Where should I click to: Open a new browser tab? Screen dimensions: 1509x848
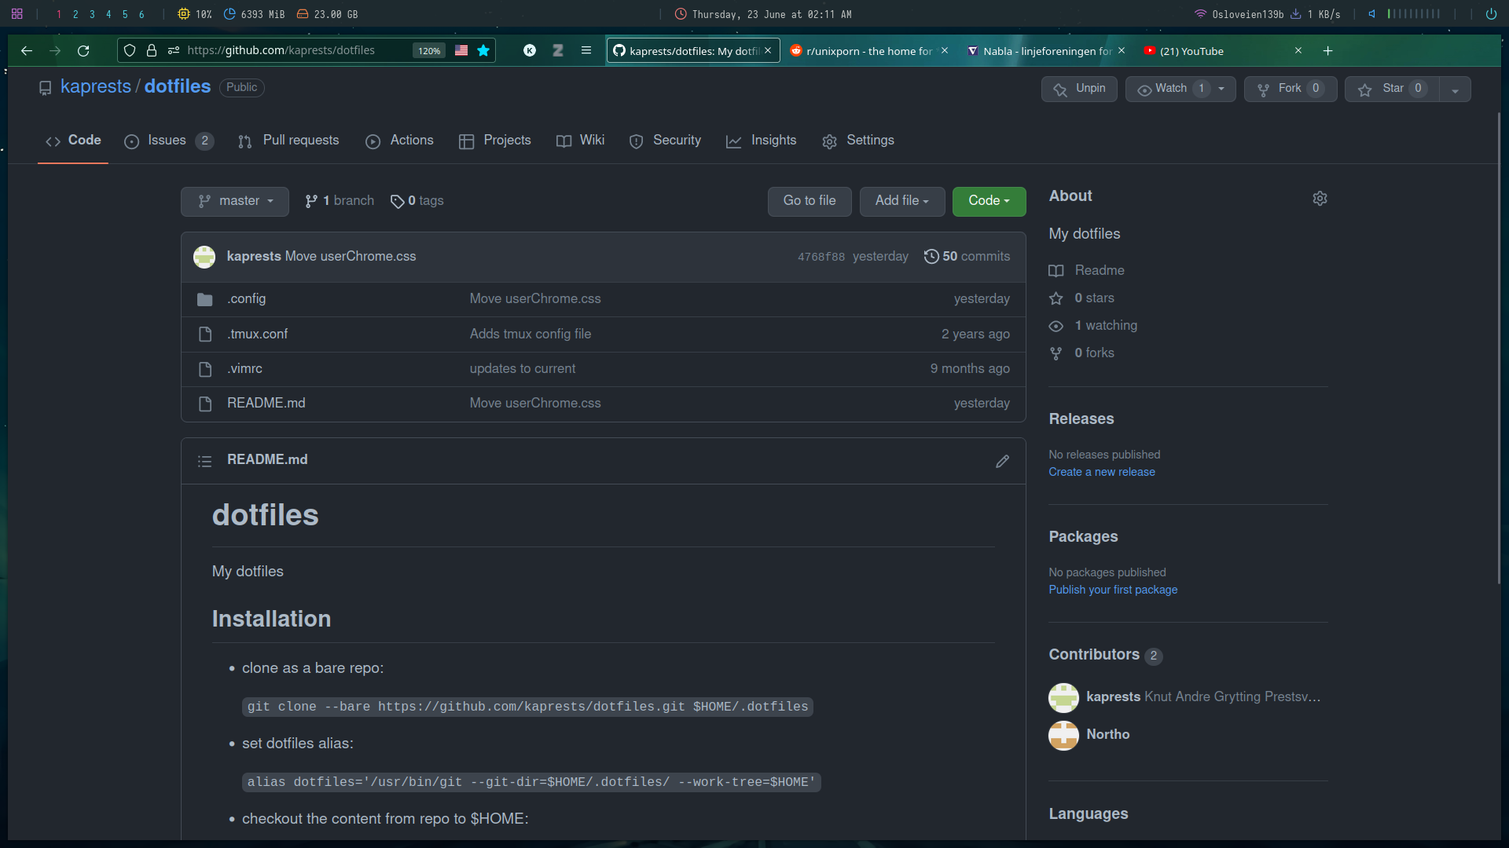click(1327, 51)
